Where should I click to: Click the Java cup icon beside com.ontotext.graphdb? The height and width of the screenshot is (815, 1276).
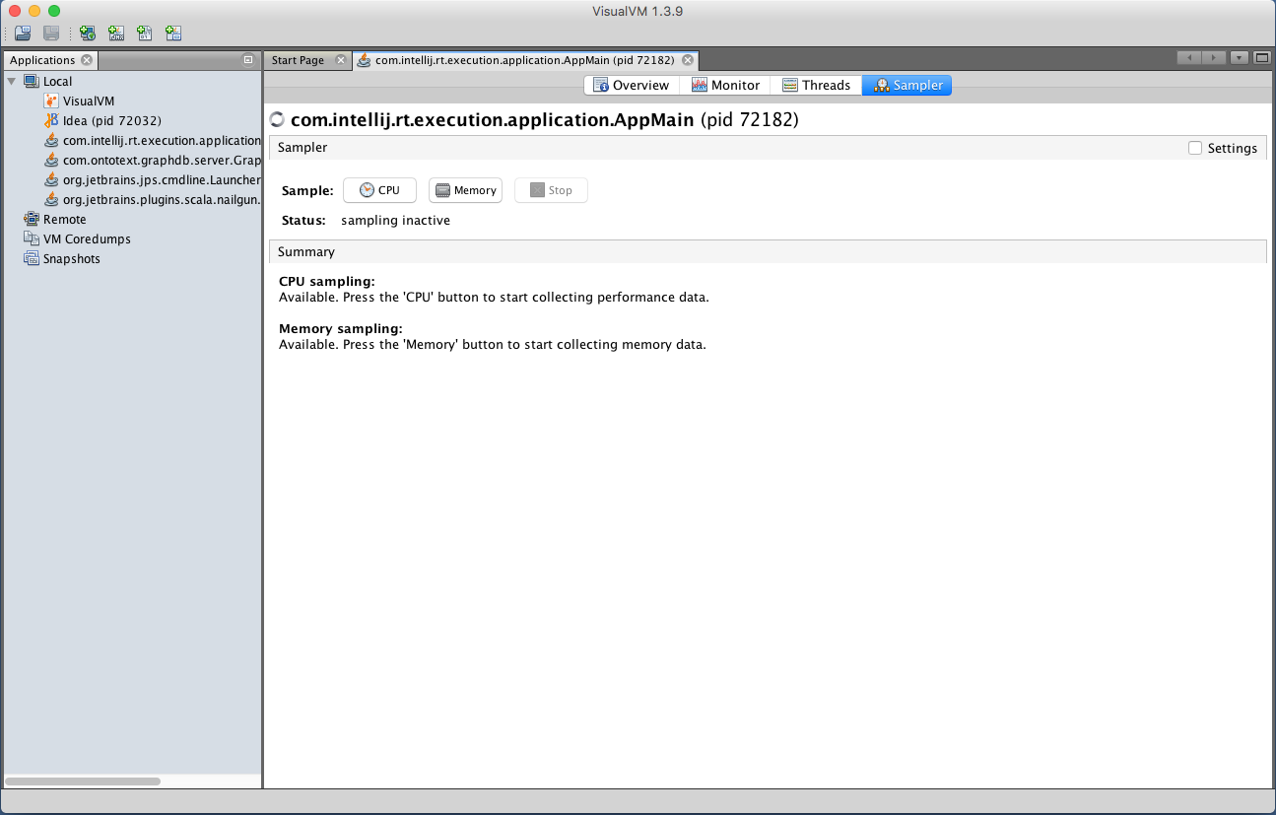tap(51, 161)
